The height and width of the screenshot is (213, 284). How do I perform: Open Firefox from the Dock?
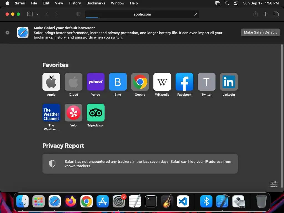point(70,201)
